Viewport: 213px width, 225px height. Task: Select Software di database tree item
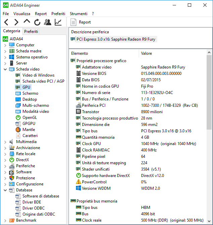[37, 196]
